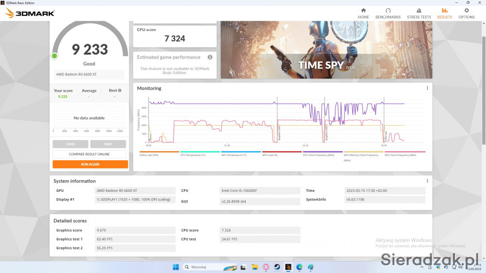Click the SystemInfo v5.63.1186 value
The height and width of the screenshot is (273, 486).
tap(384, 200)
